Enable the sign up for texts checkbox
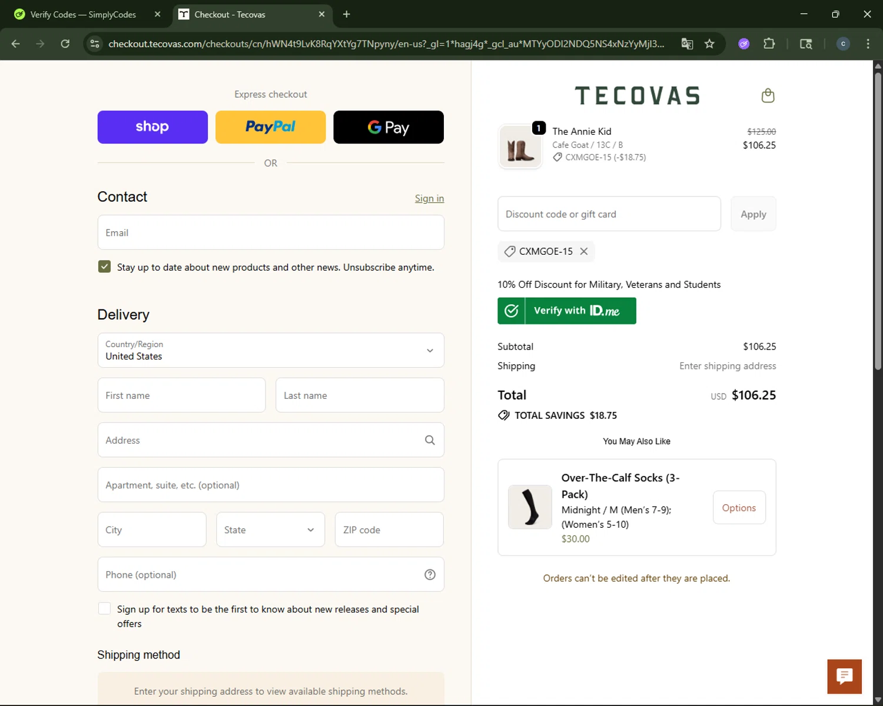 tap(104, 609)
